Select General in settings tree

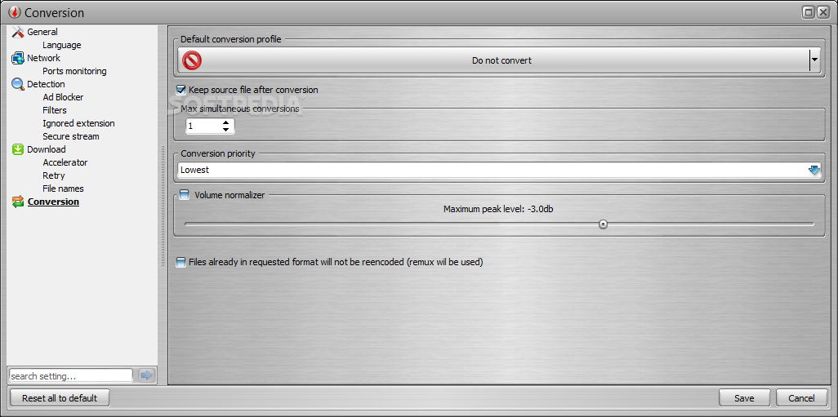click(42, 32)
